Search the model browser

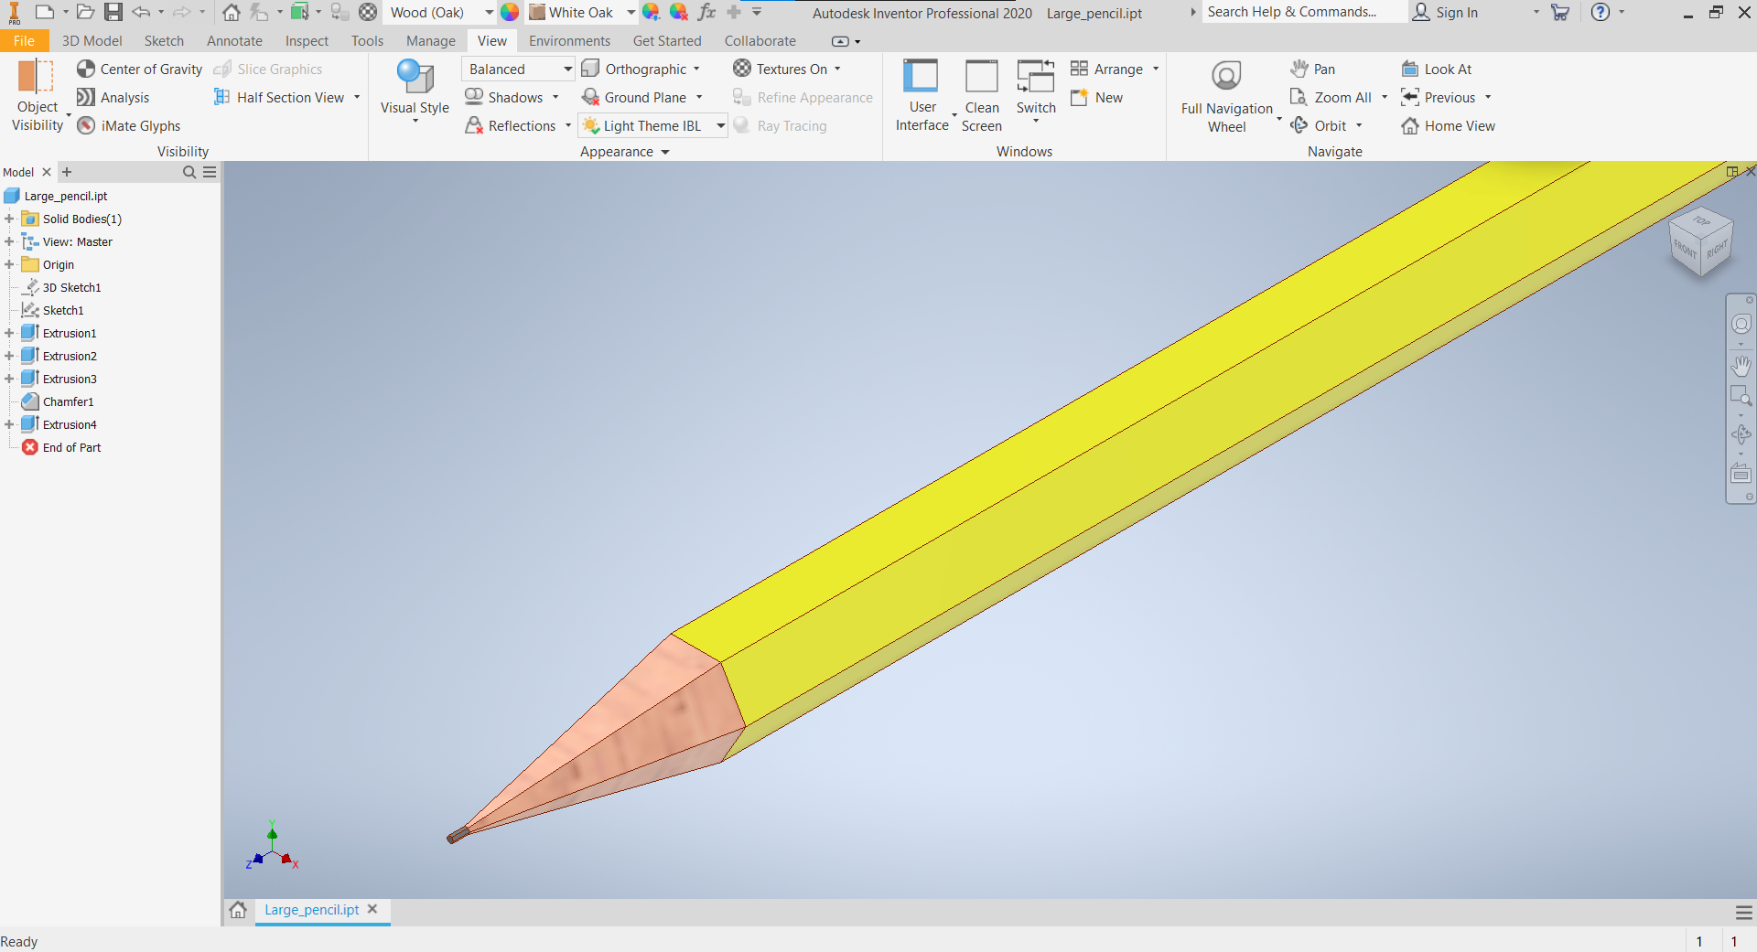pos(189,172)
